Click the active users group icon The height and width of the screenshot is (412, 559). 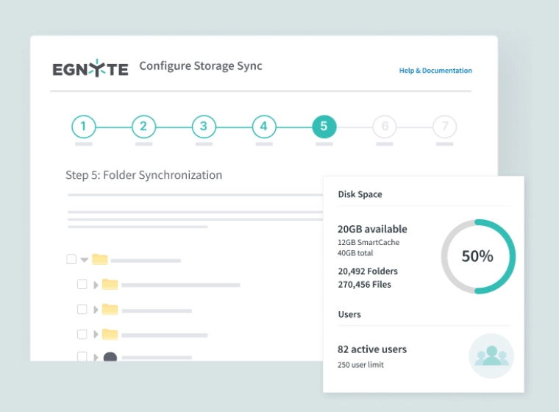491,356
